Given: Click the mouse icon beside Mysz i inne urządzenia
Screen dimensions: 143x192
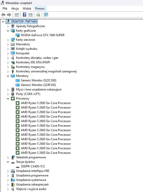Looking at the screenshot, I should pyautogui.click(x=13, y=89).
